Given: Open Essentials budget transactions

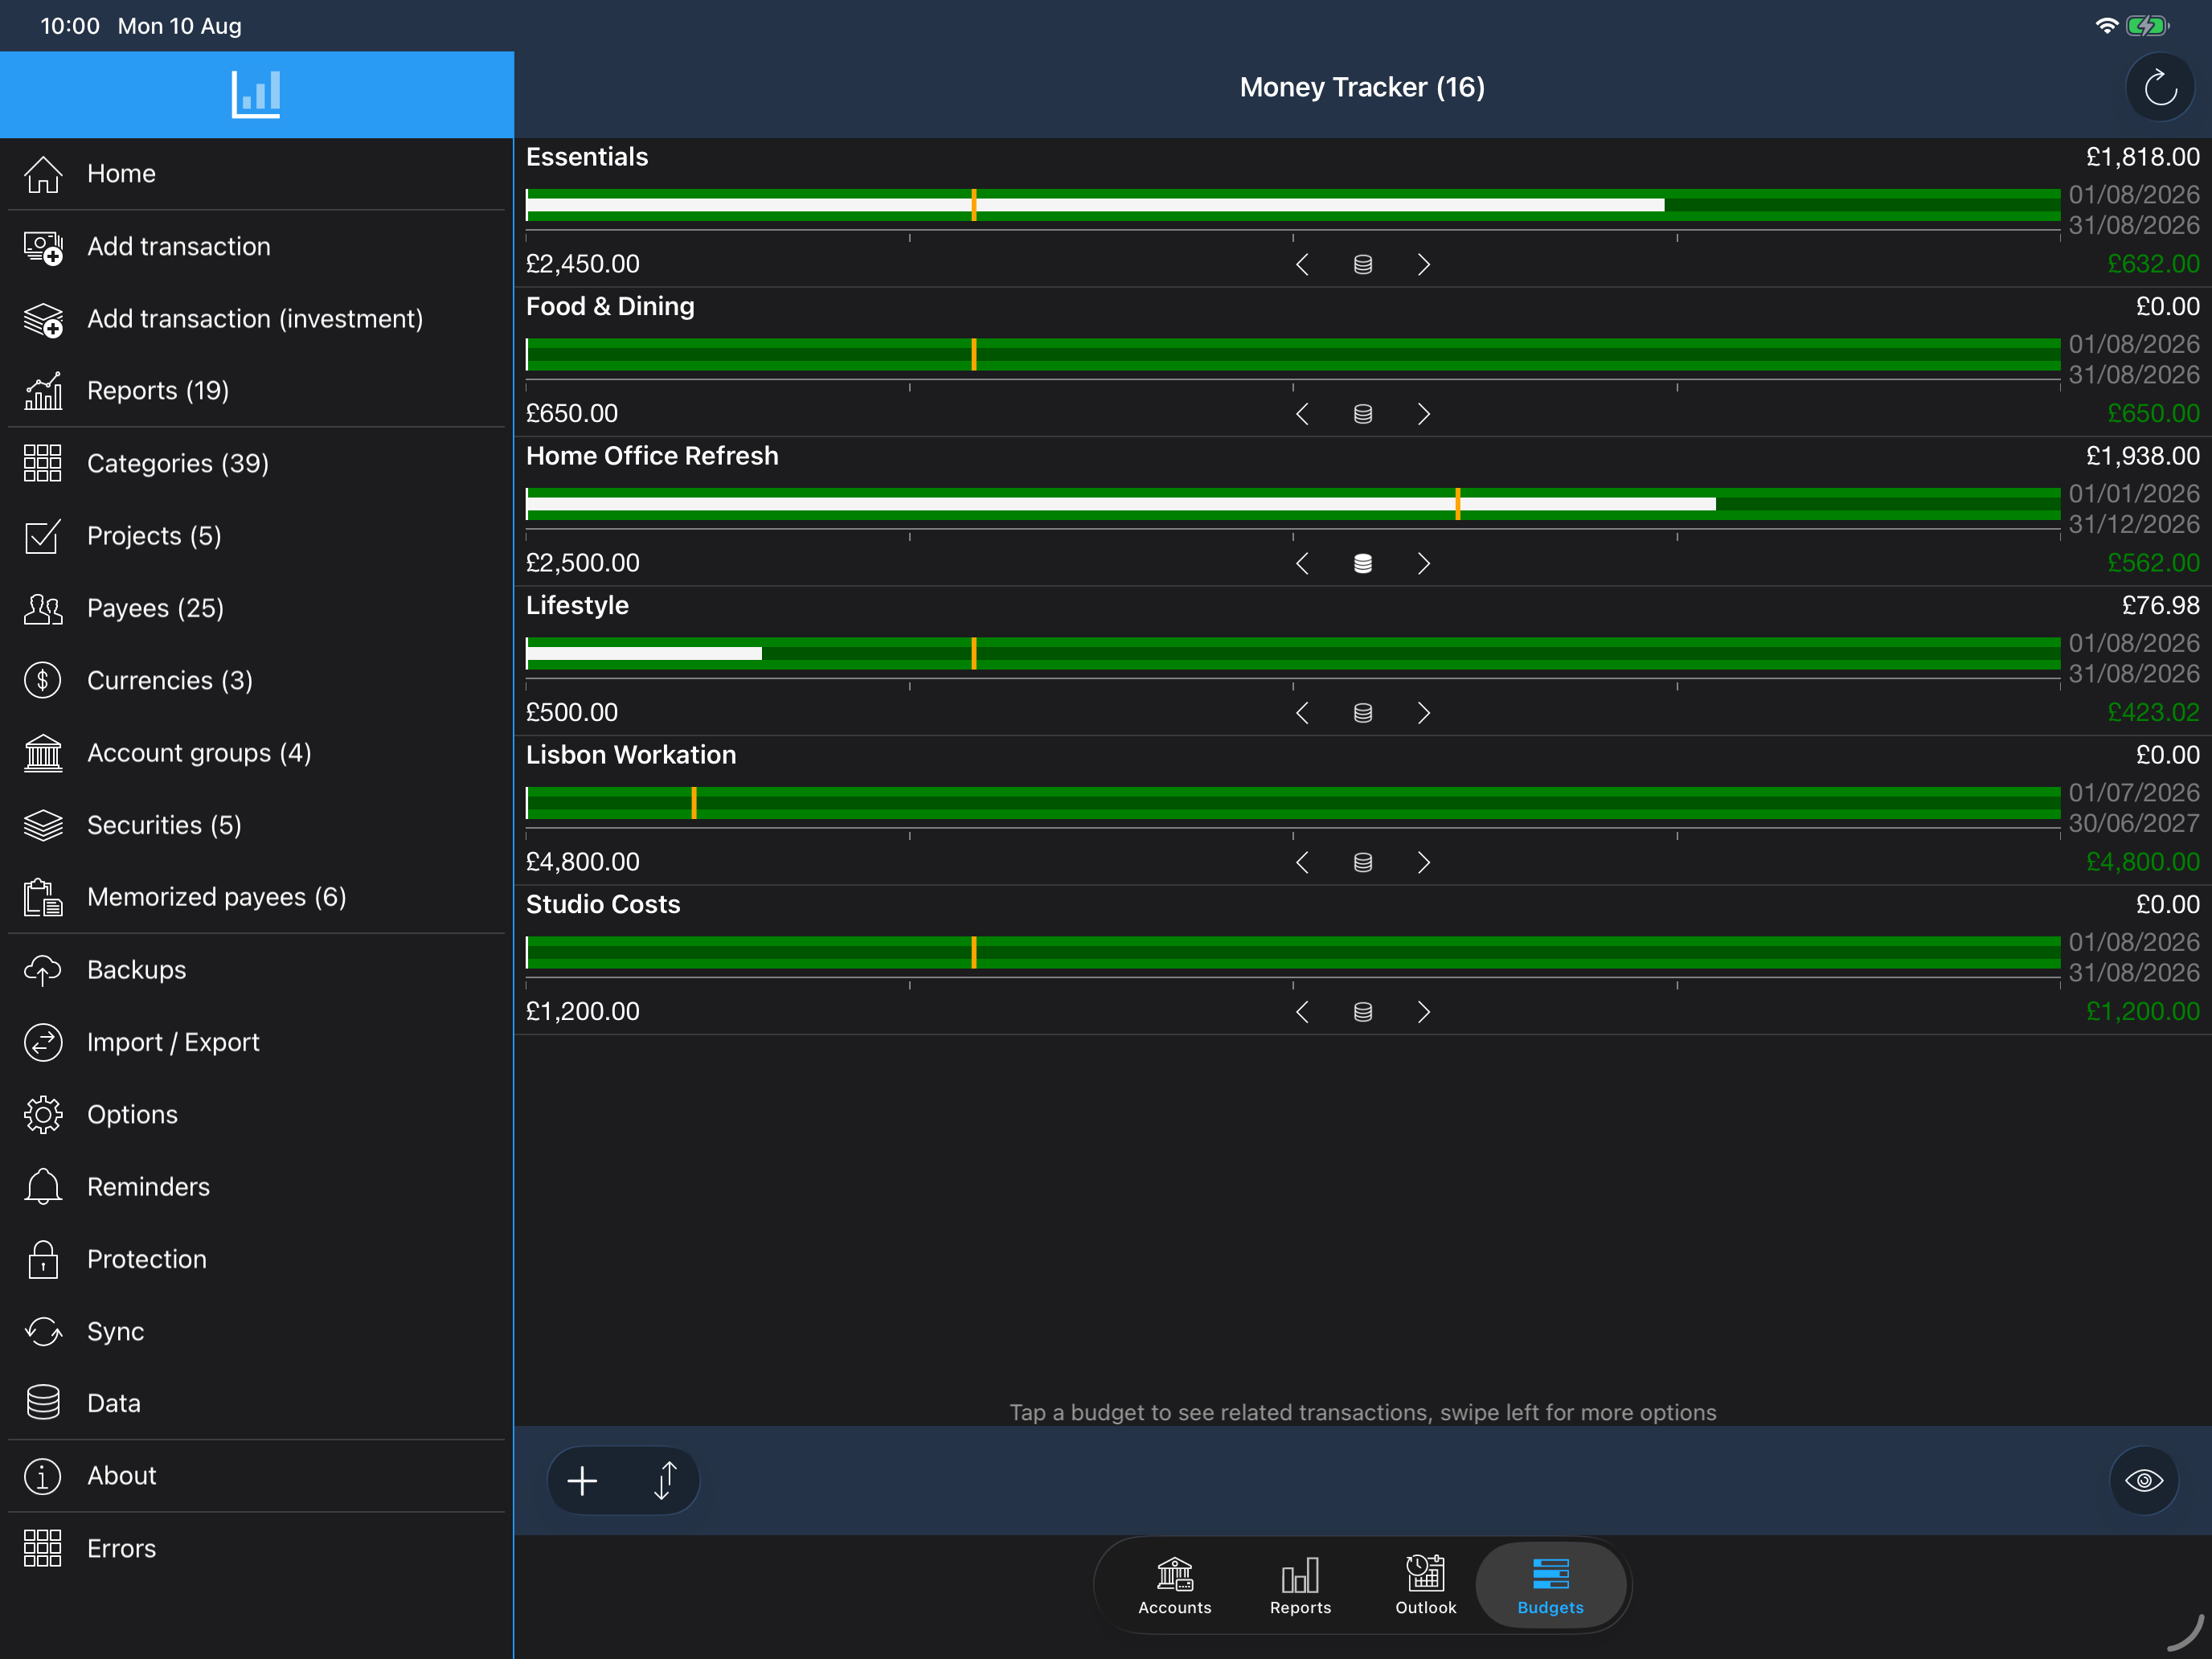Looking at the screenshot, I should [1362, 213].
